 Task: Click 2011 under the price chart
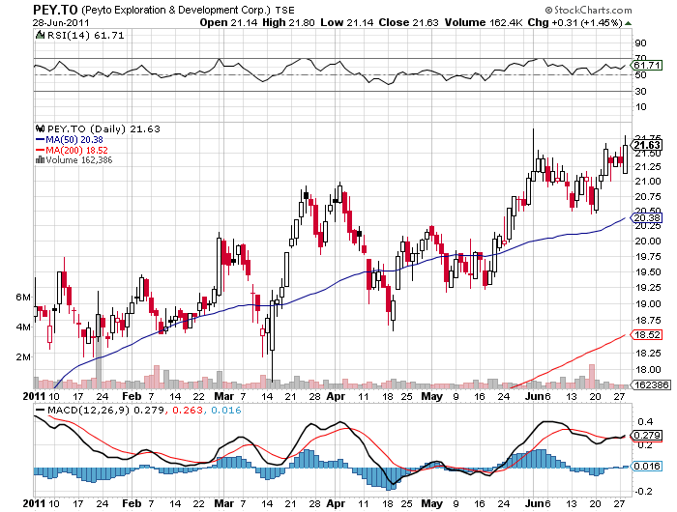34,396
